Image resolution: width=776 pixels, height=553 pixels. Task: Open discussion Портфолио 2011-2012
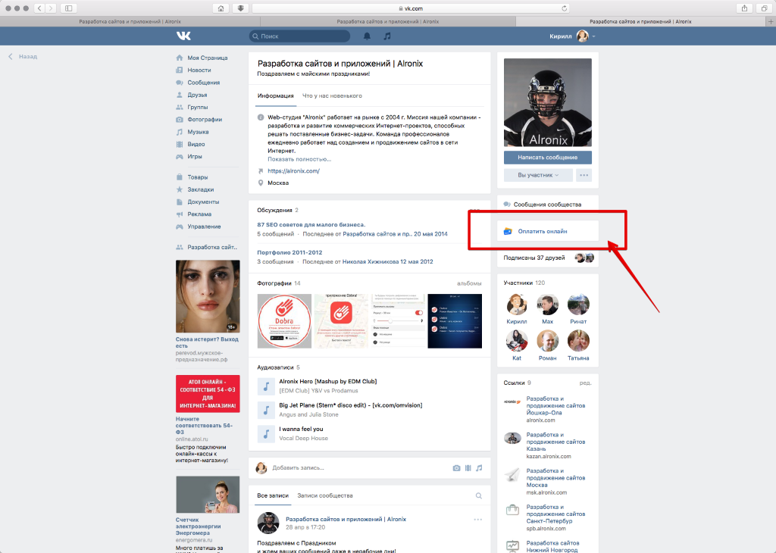click(x=289, y=252)
